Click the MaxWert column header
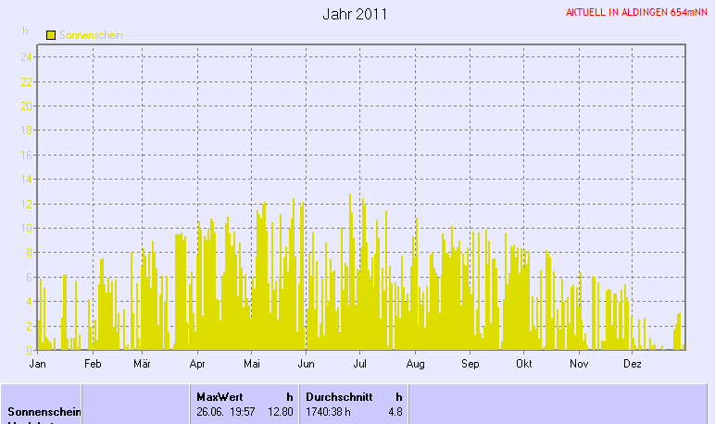Image resolution: width=715 pixels, height=424 pixels. click(x=220, y=396)
